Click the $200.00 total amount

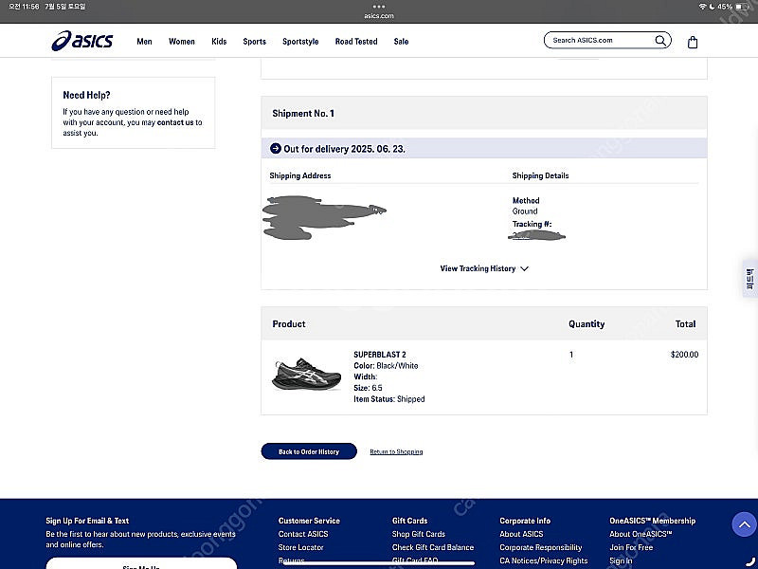[684, 355]
